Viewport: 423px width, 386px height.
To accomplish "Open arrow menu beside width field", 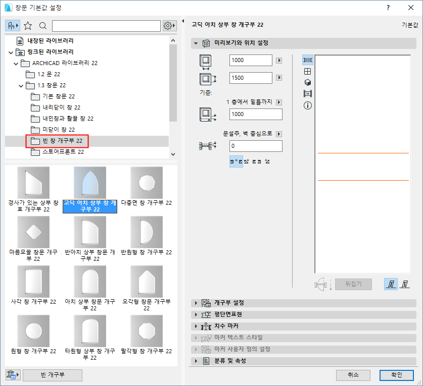I will click(279, 61).
